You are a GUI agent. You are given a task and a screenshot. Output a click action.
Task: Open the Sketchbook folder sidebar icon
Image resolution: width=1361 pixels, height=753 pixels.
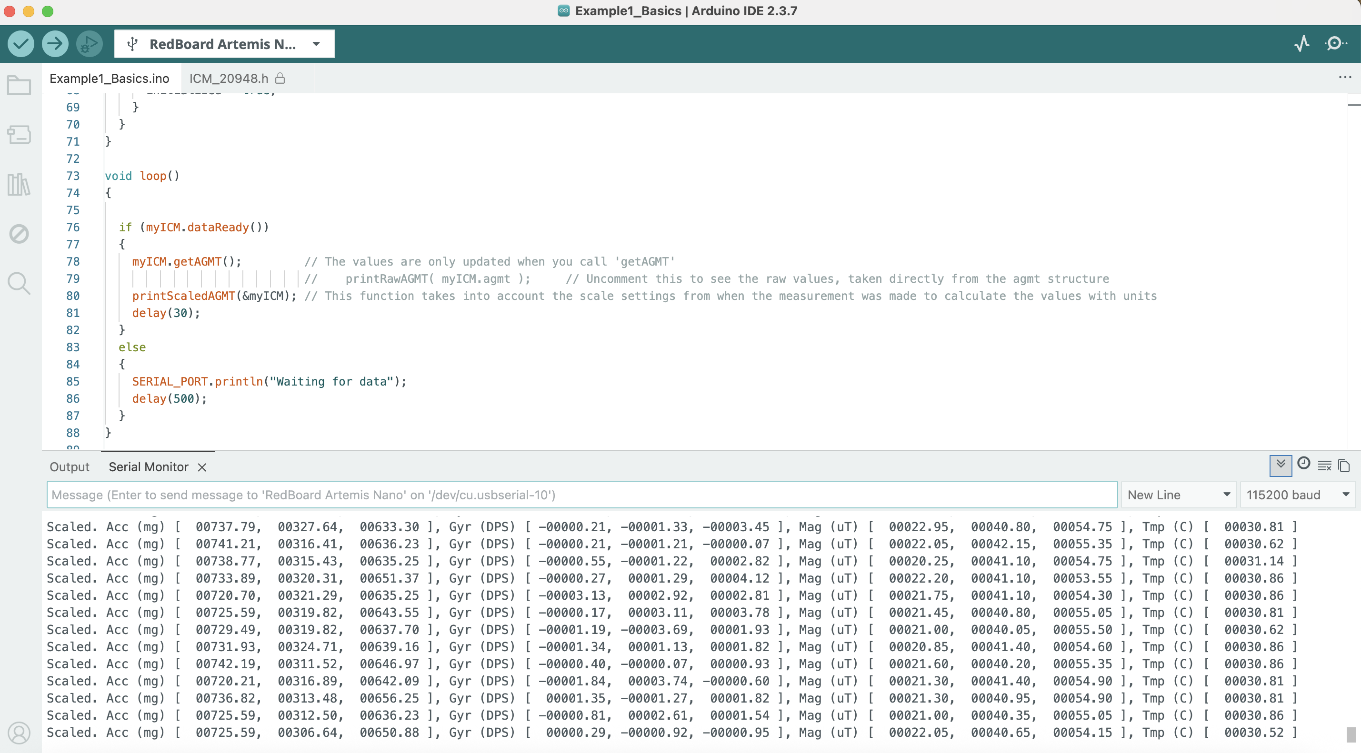[19, 86]
